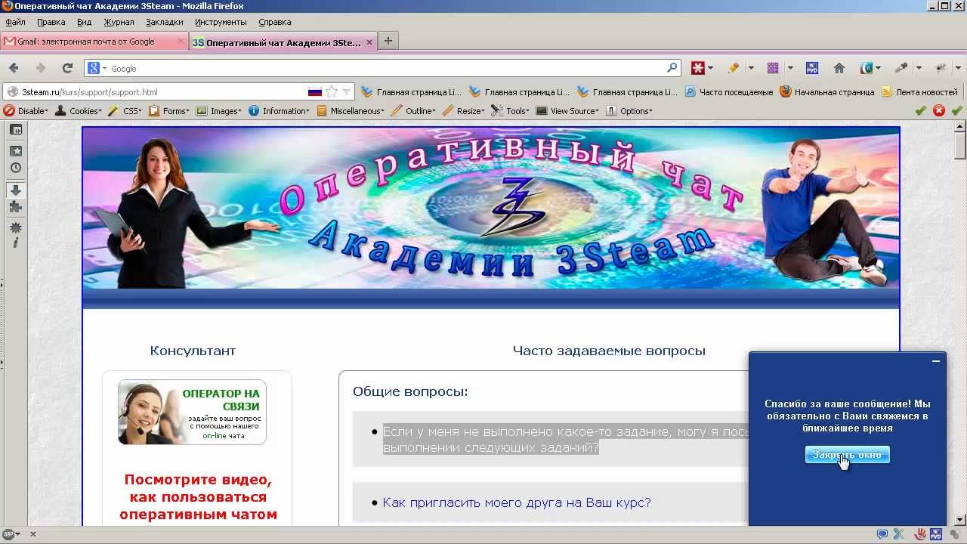Switch to the Gmail tab
The image size is (967, 544).
click(x=94, y=42)
